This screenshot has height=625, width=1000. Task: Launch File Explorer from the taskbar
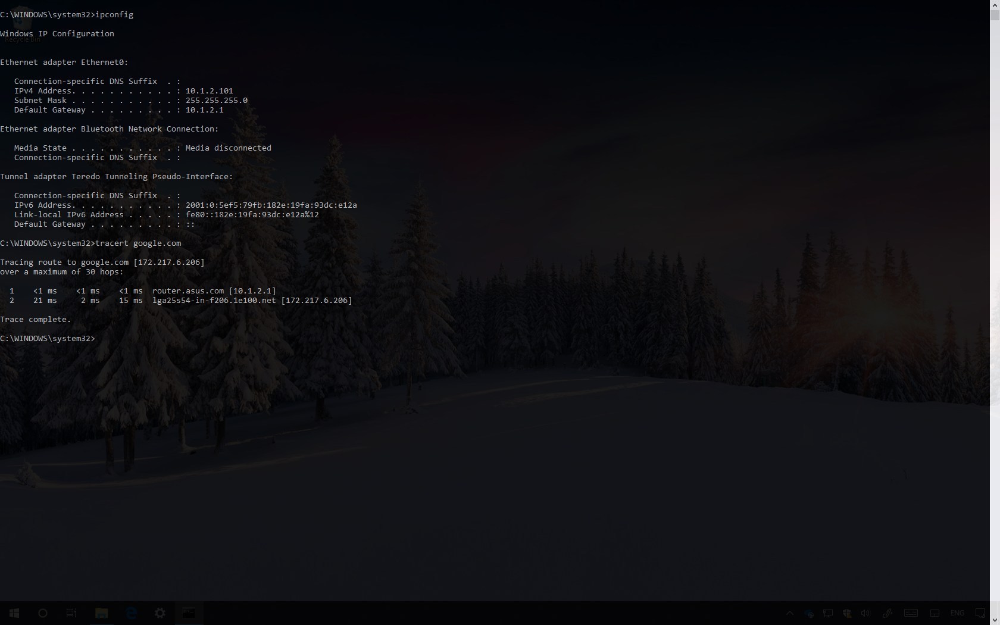101,613
